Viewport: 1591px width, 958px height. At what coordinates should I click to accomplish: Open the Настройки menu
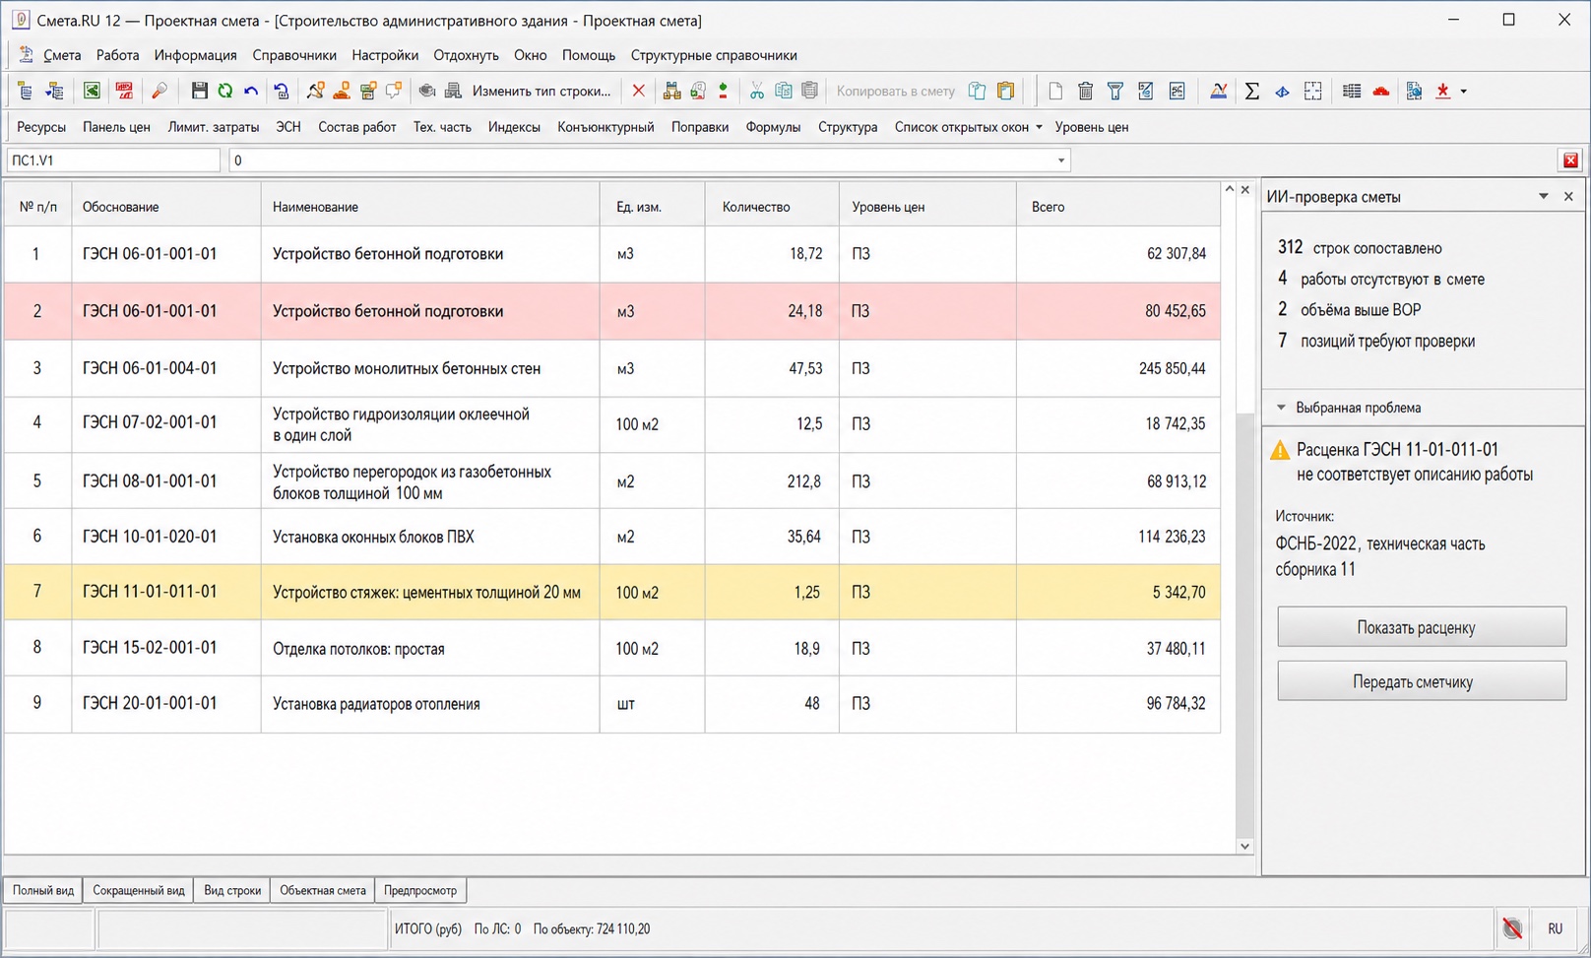(385, 55)
